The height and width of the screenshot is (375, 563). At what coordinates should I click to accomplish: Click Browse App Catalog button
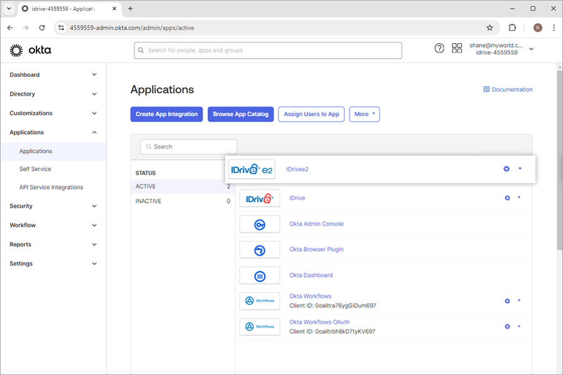[241, 114]
